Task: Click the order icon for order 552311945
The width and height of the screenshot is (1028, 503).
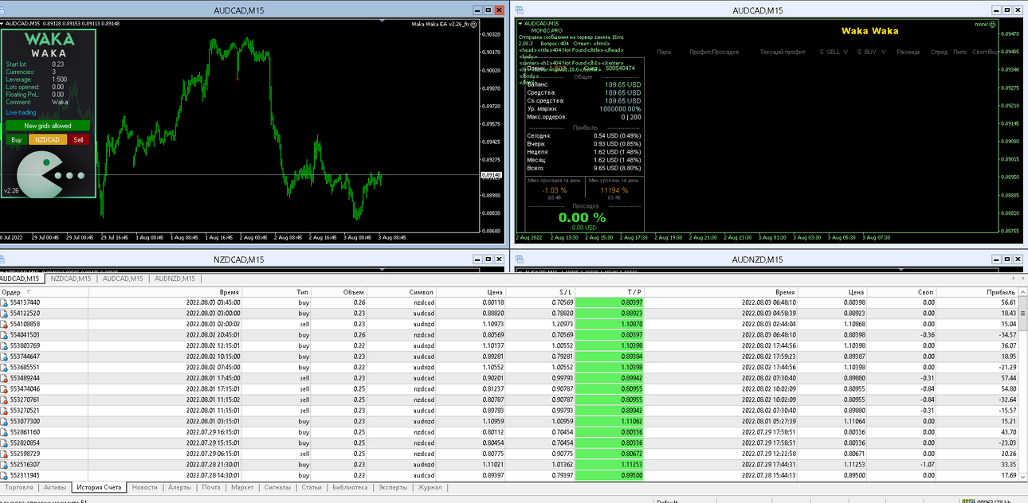Action: (x=5, y=475)
